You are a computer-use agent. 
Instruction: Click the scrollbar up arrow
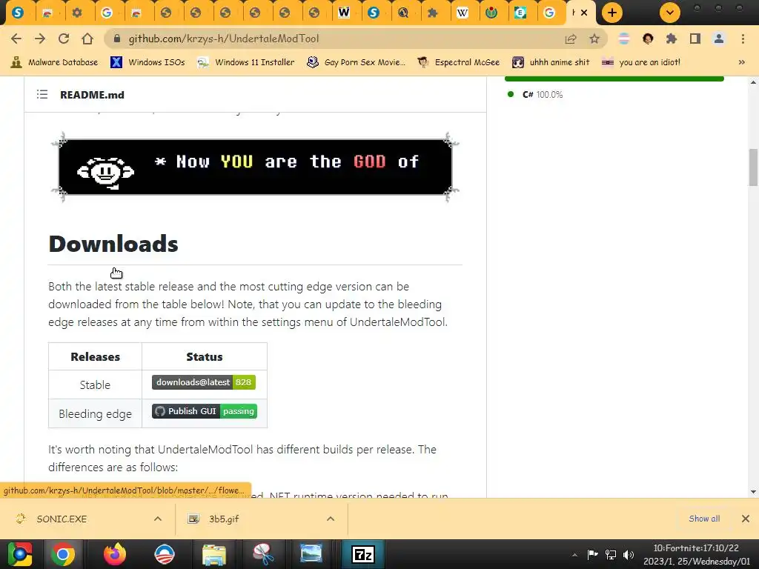pyautogui.click(x=753, y=82)
